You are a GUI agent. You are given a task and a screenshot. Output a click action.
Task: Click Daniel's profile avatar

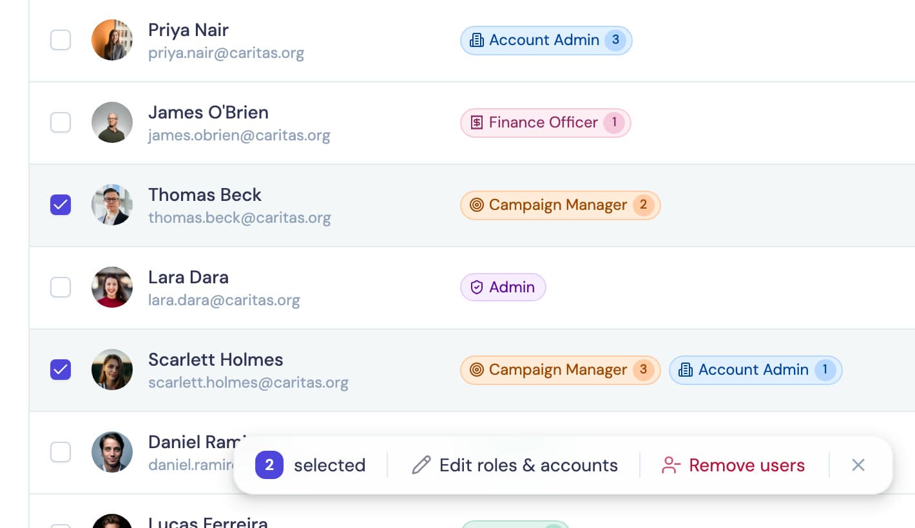tap(112, 452)
